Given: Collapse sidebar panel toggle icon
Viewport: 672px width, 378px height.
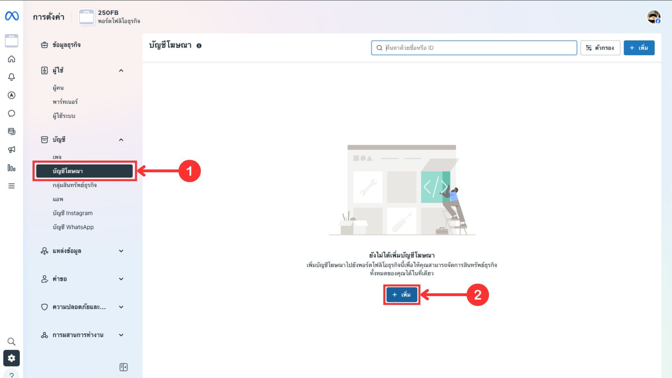Looking at the screenshot, I should pyautogui.click(x=124, y=367).
